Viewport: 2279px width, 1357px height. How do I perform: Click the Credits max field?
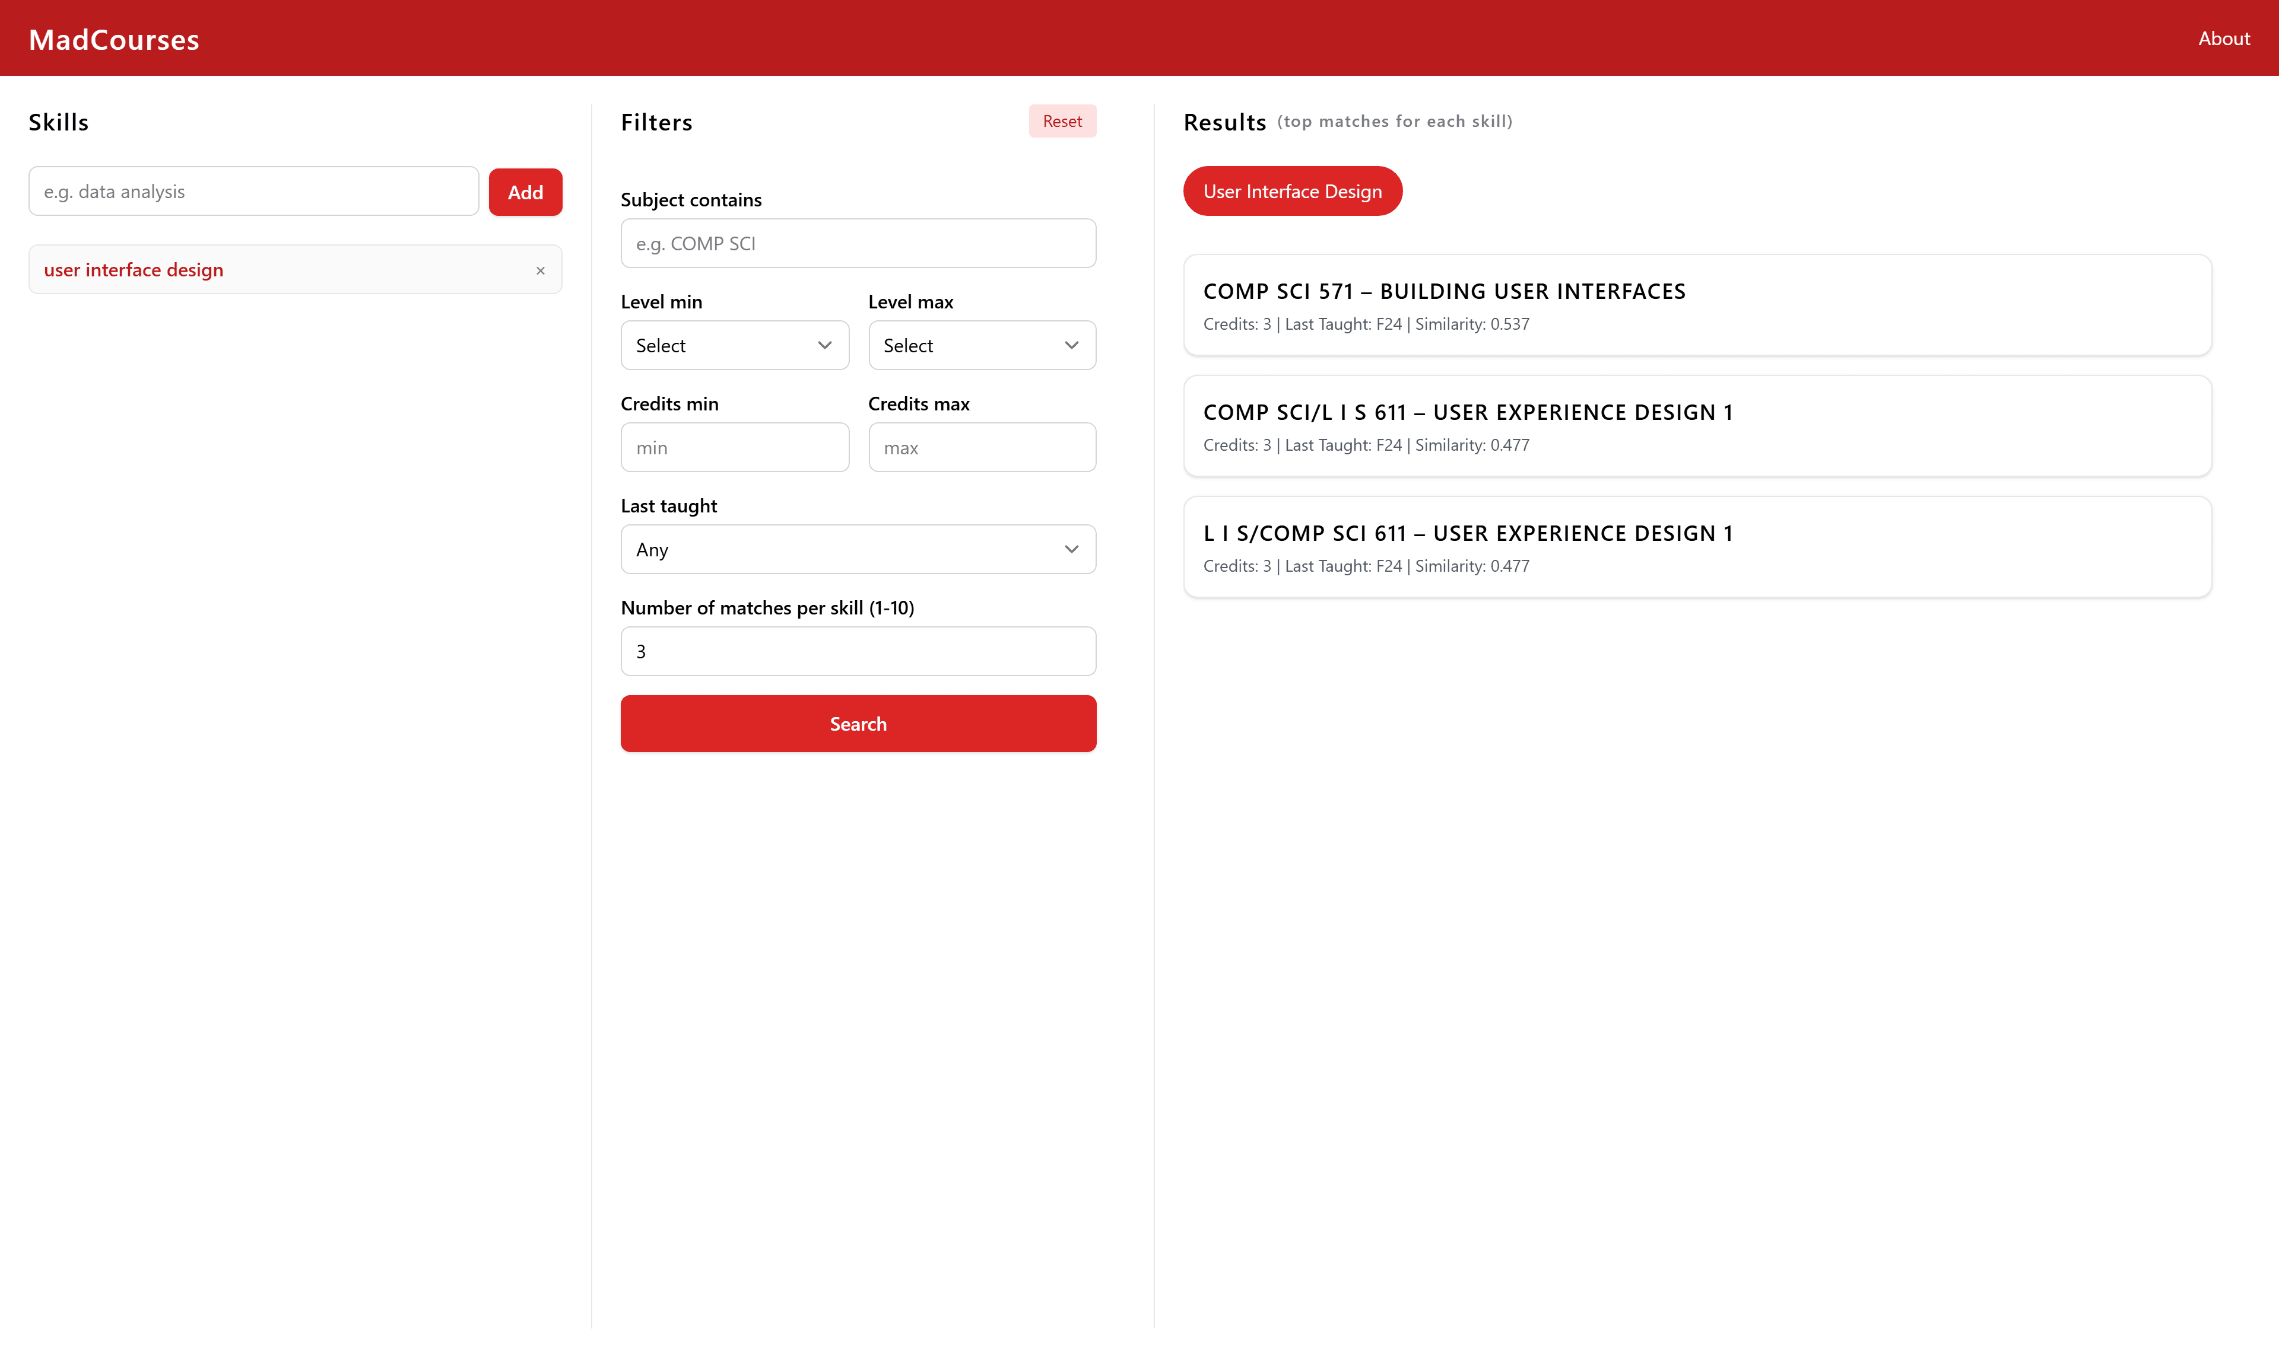[981, 448]
